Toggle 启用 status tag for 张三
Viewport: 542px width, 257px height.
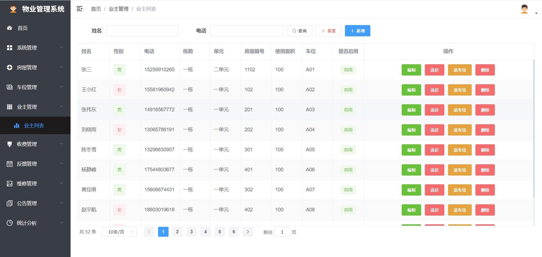348,70
